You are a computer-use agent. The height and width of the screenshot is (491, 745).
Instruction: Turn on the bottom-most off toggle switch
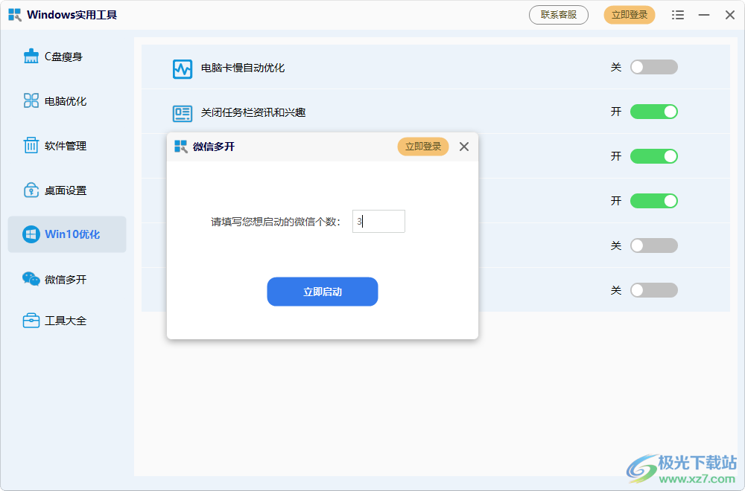coord(653,290)
